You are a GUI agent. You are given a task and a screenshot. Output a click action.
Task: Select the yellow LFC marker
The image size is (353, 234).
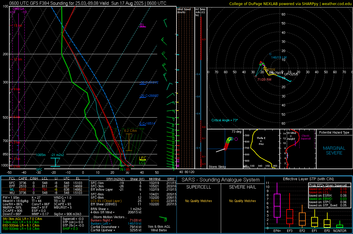coord(142,158)
